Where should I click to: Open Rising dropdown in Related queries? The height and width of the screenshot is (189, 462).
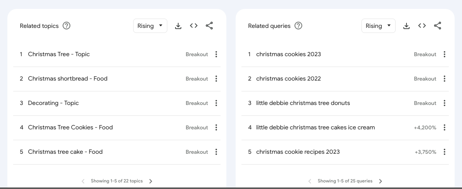point(379,26)
